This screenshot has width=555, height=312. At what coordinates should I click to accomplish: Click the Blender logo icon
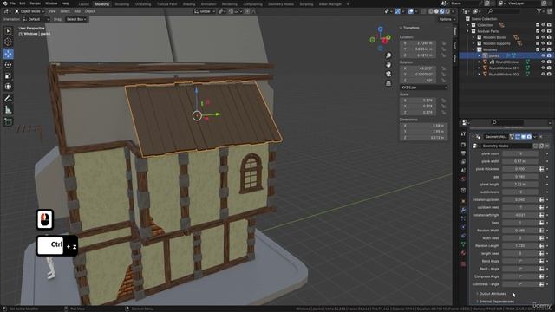coord(5,3)
